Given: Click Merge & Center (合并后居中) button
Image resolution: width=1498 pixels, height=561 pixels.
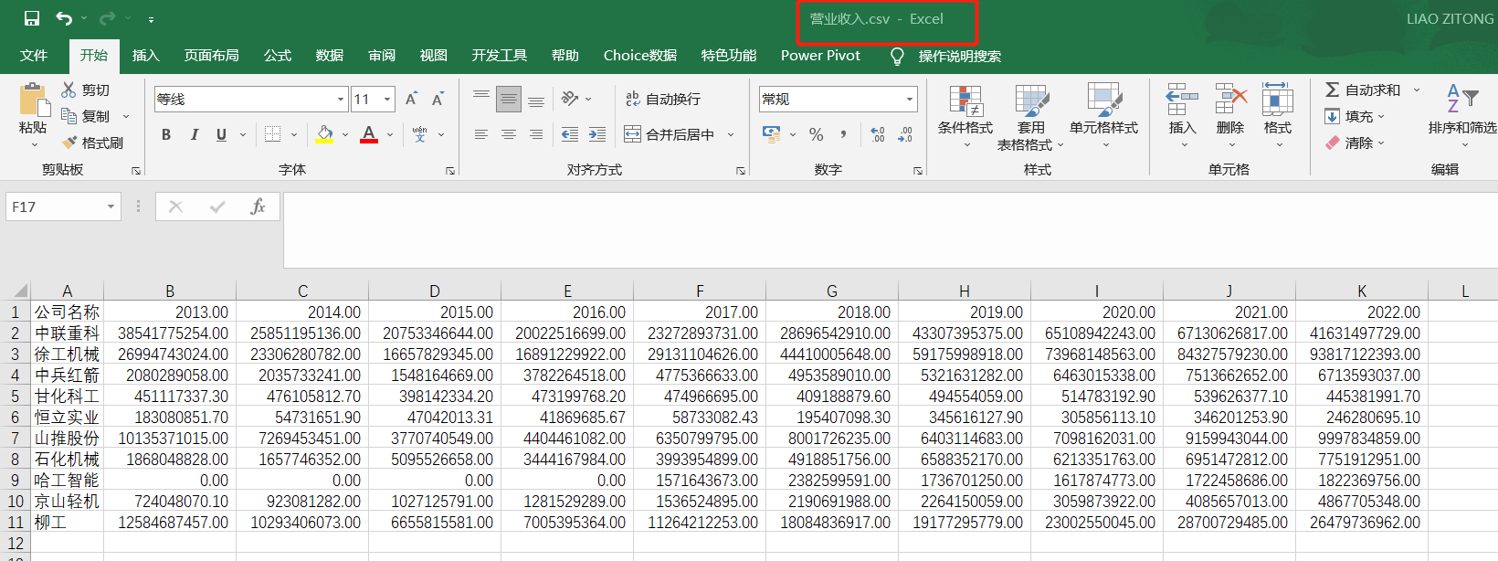Looking at the screenshot, I should coord(669,134).
